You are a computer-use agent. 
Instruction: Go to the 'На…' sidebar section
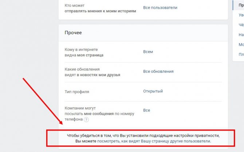tap(241, 35)
